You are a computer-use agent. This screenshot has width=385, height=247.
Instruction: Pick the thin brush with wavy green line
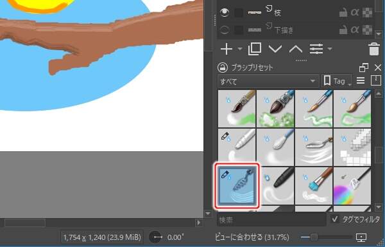(314, 109)
